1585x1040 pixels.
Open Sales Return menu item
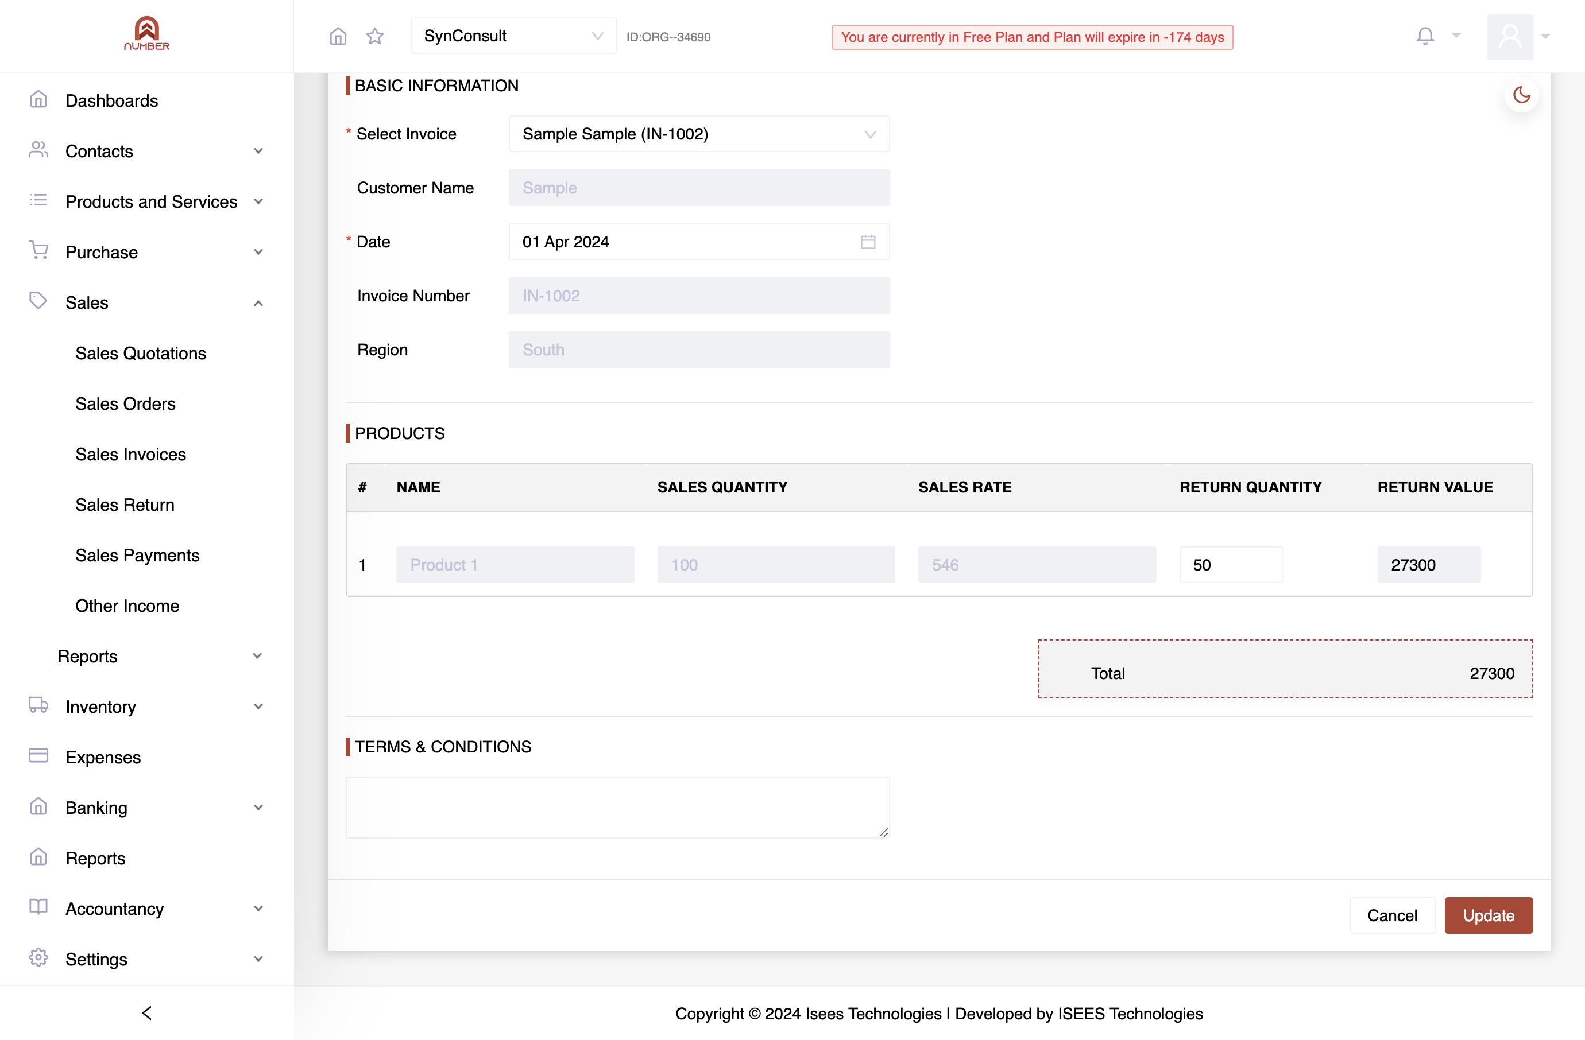(x=125, y=505)
